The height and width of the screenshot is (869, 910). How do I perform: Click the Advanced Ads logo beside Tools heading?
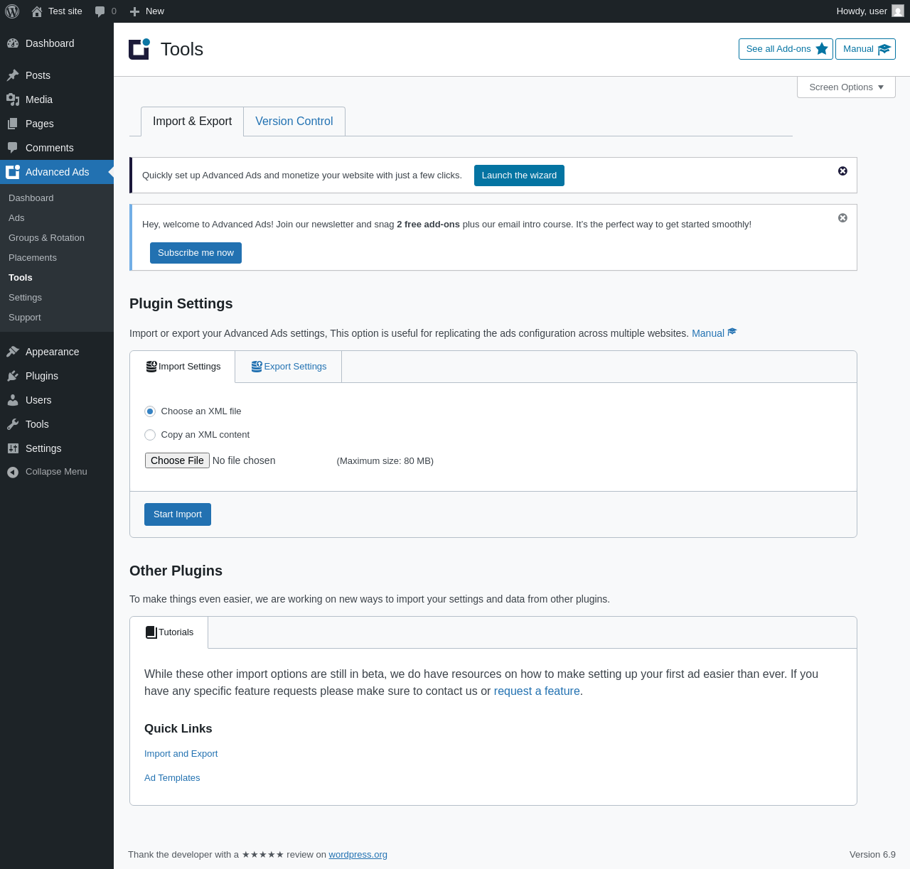[x=139, y=49]
